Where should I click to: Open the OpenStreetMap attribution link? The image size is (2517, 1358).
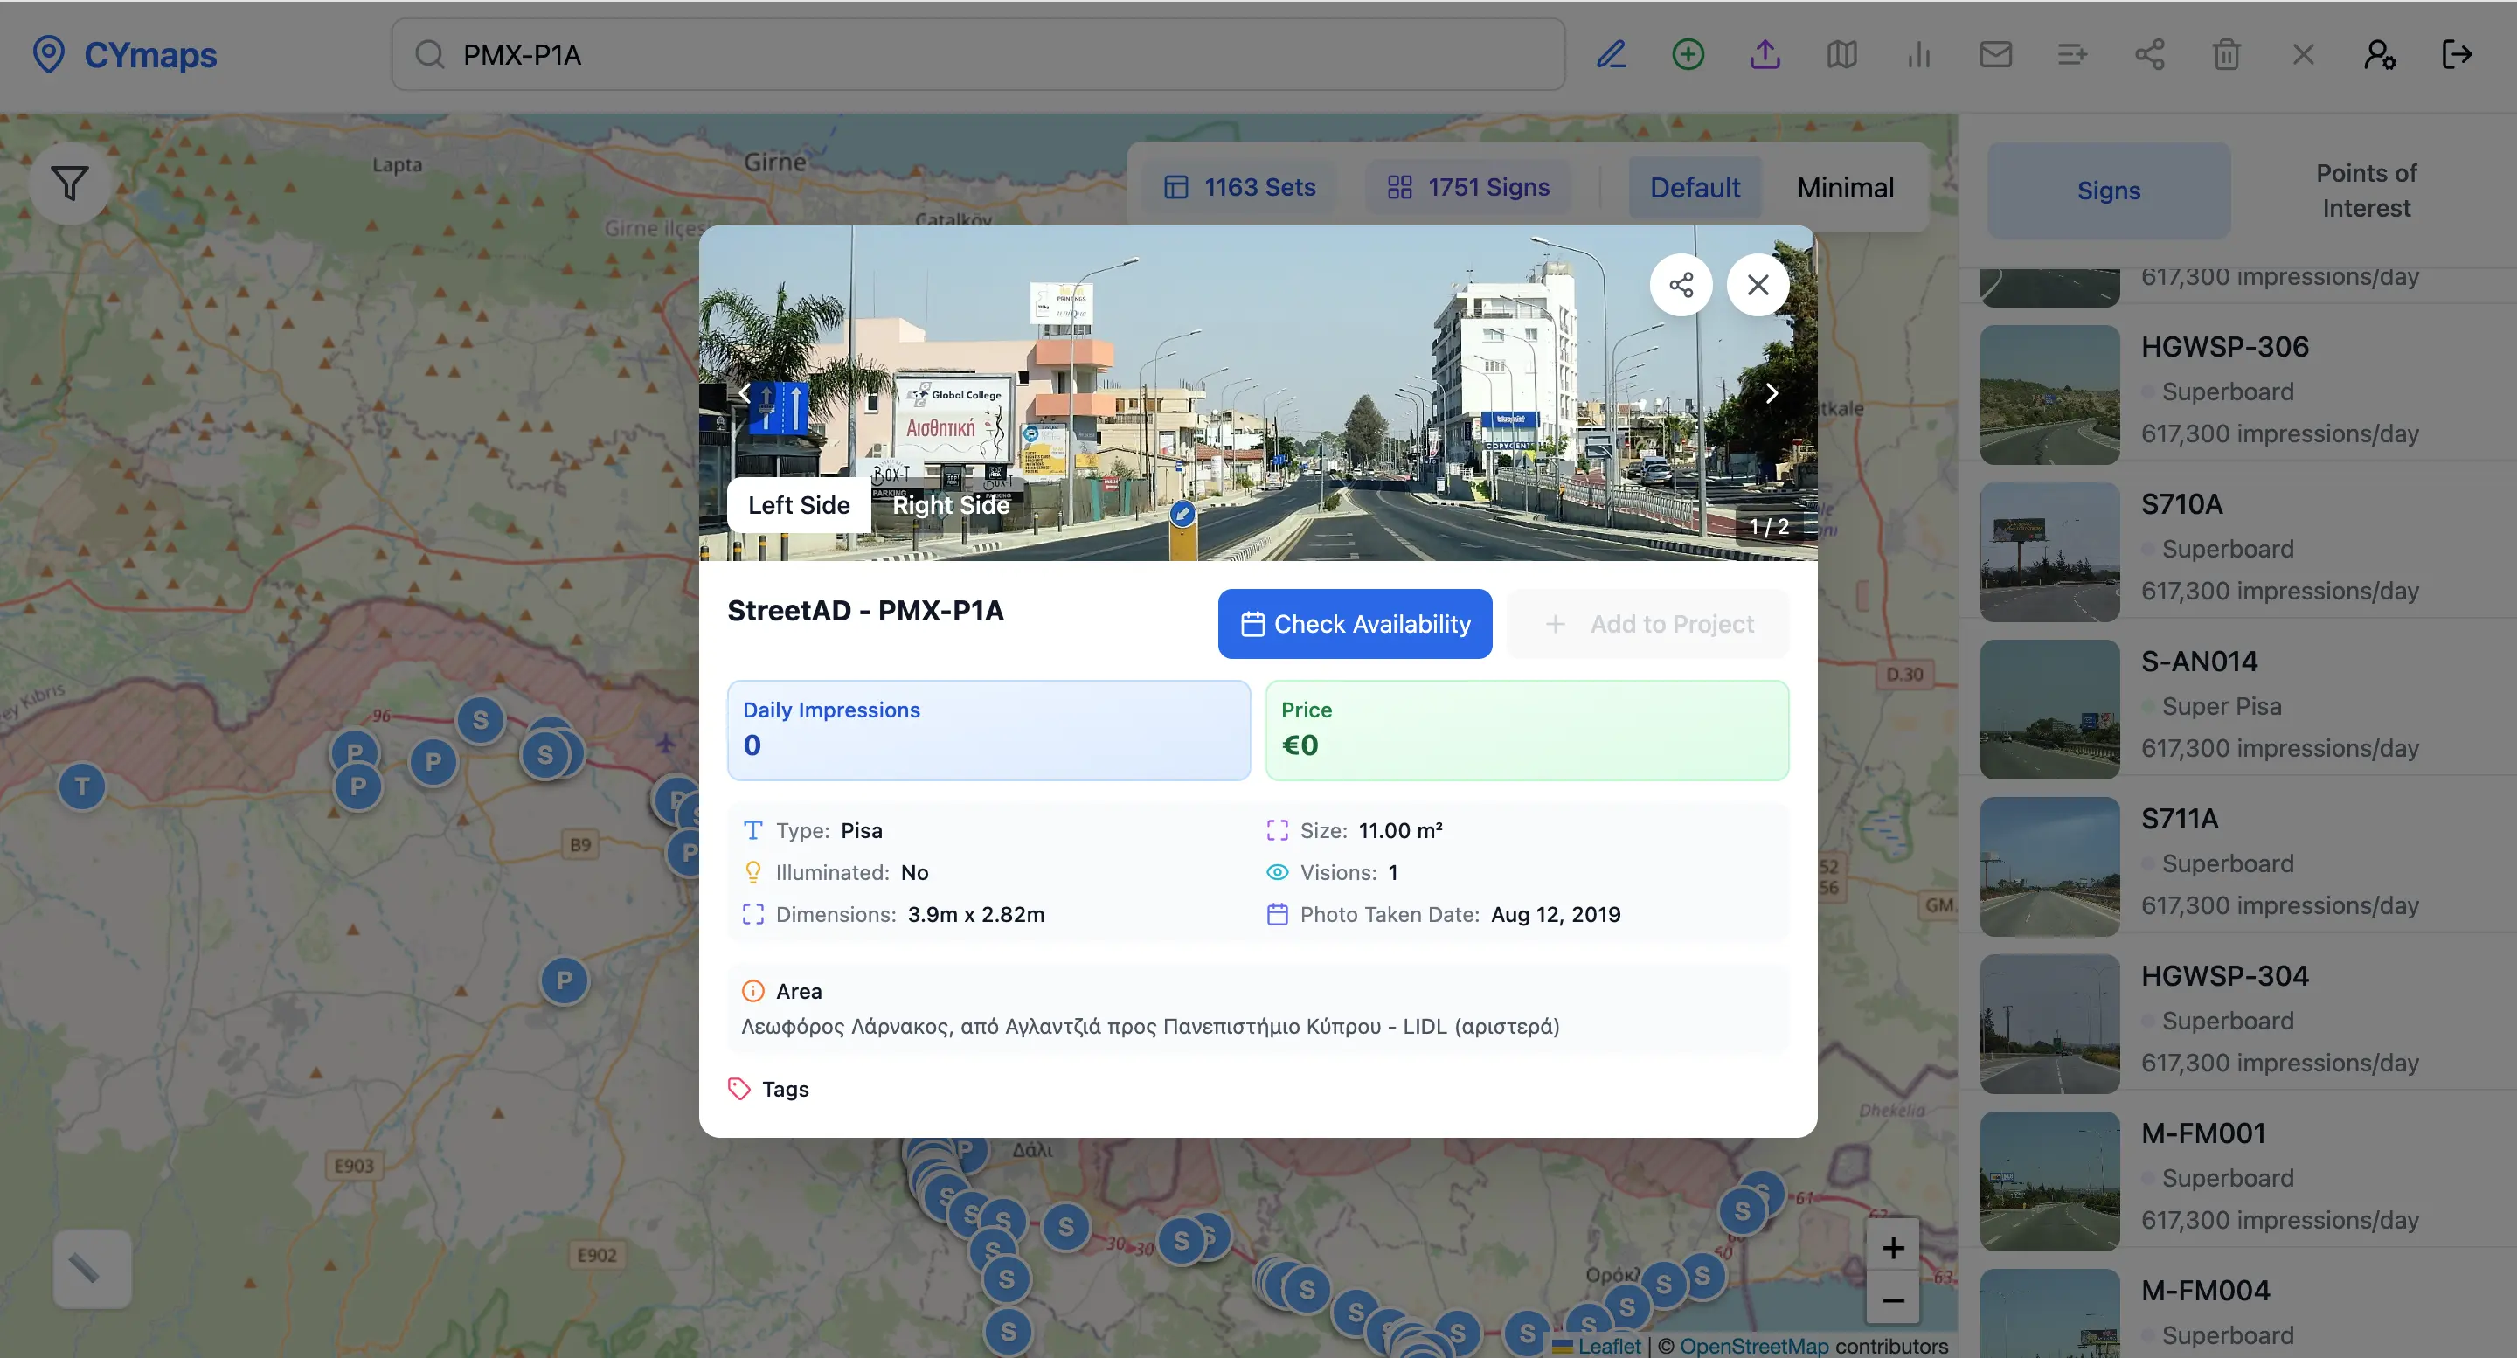(x=1754, y=1345)
